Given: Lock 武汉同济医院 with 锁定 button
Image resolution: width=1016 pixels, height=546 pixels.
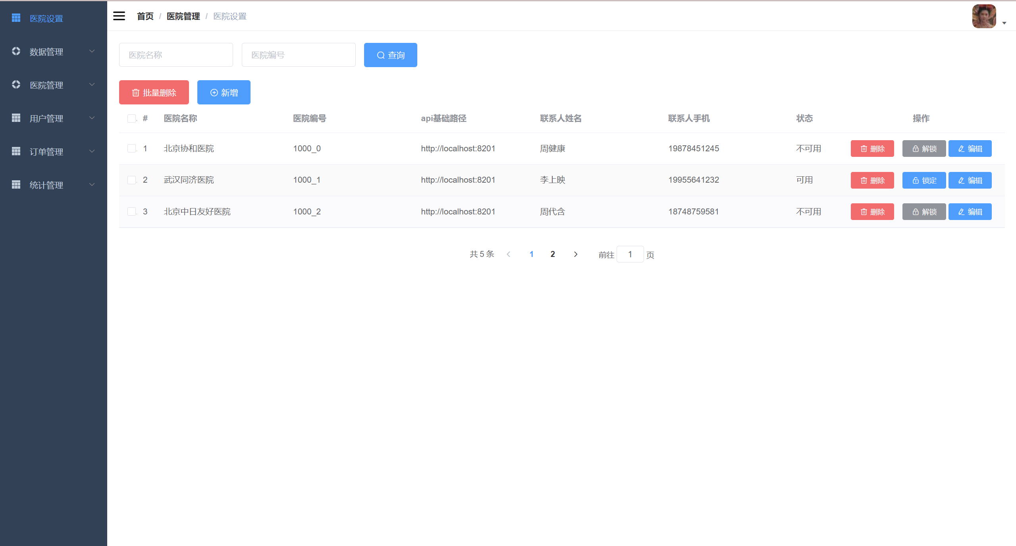Looking at the screenshot, I should [924, 180].
